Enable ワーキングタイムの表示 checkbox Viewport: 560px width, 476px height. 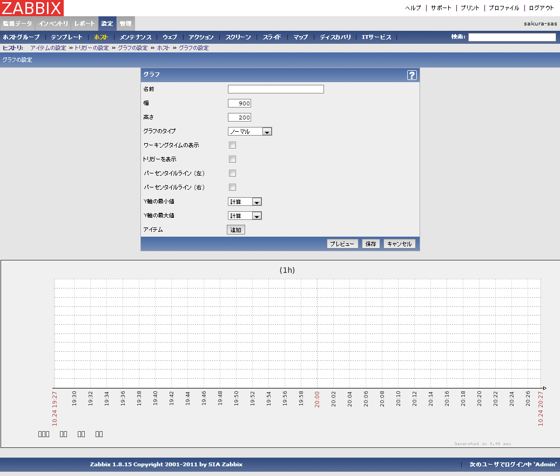coord(232,145)
